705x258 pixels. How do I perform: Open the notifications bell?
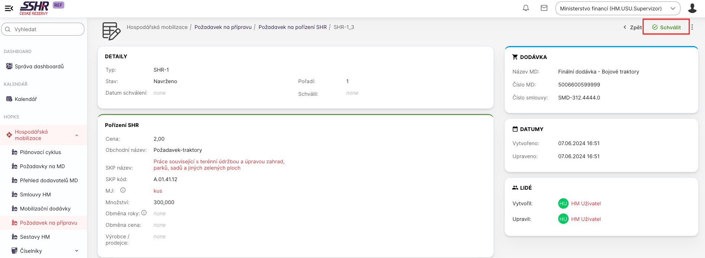[x=525, y=8]
